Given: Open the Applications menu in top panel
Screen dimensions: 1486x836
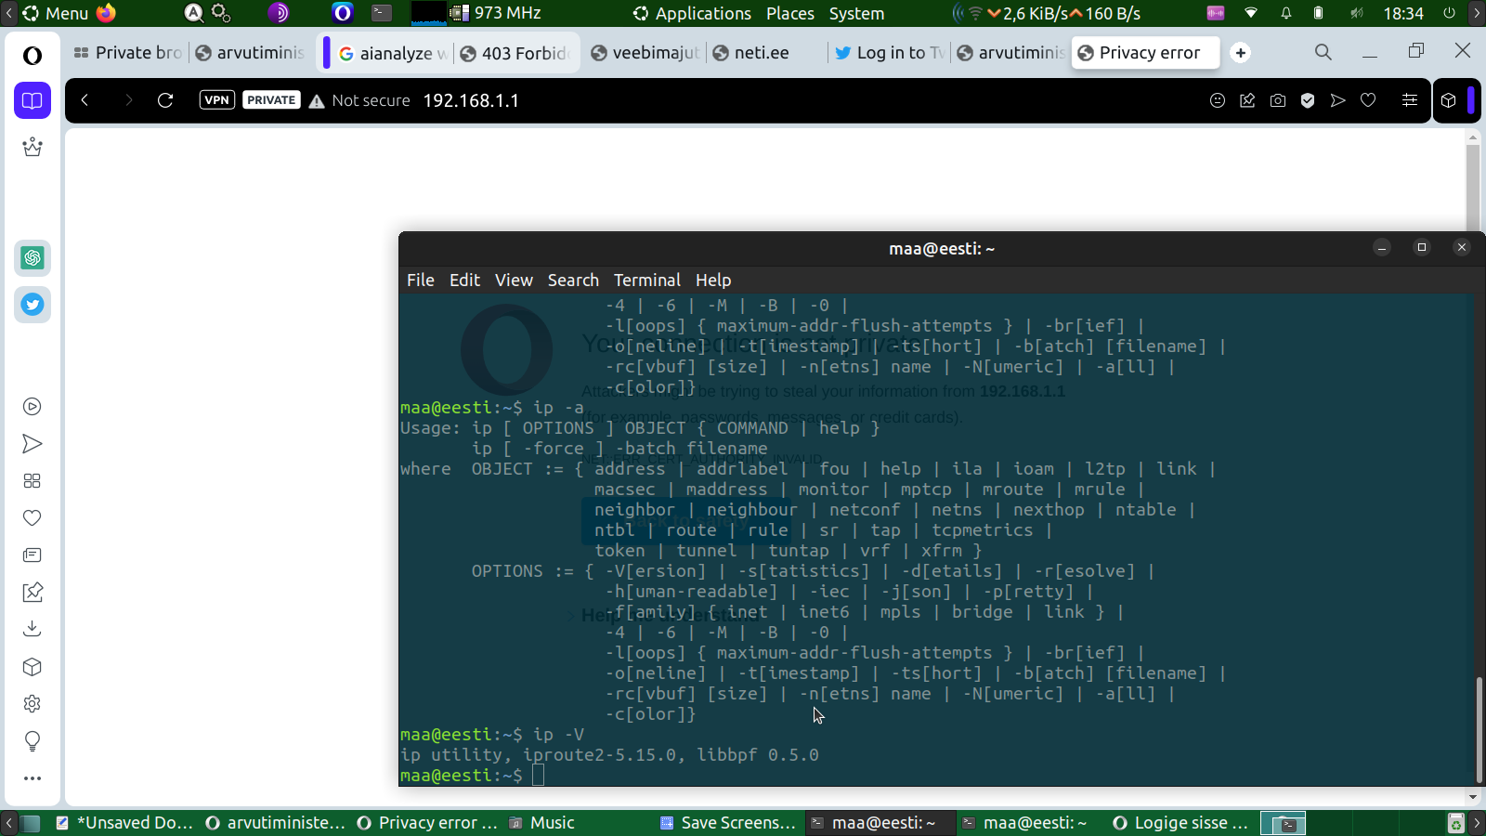Looking at the screenshot, I should [x=693, y=13].
